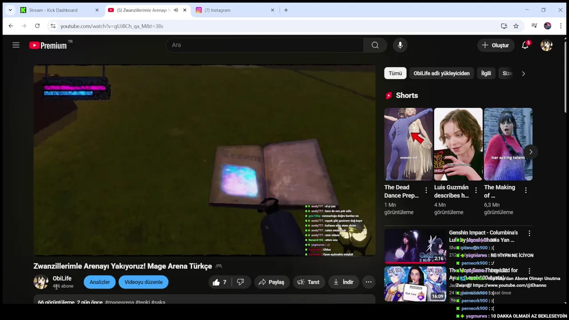
Task: Open The Making of short thumbnail
Action: tap(508, 144)
